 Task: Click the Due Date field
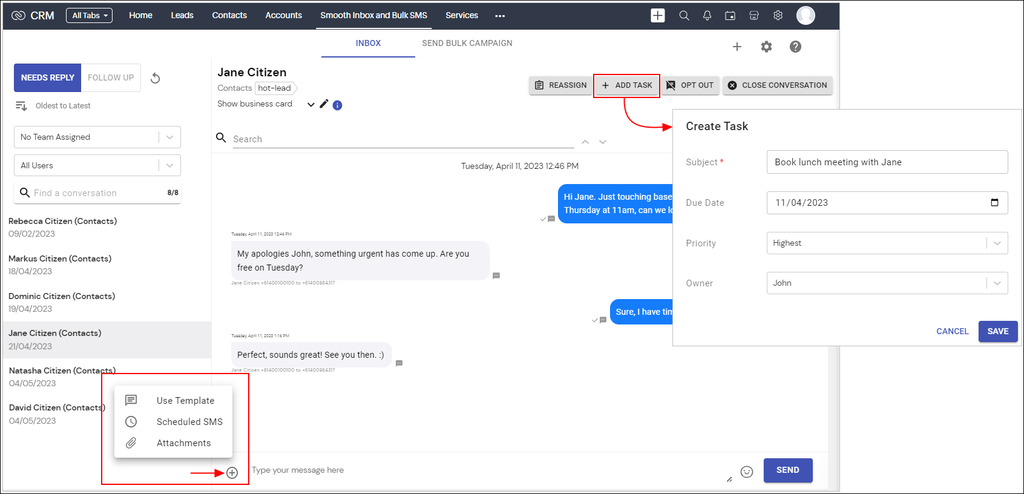[887, 202]
